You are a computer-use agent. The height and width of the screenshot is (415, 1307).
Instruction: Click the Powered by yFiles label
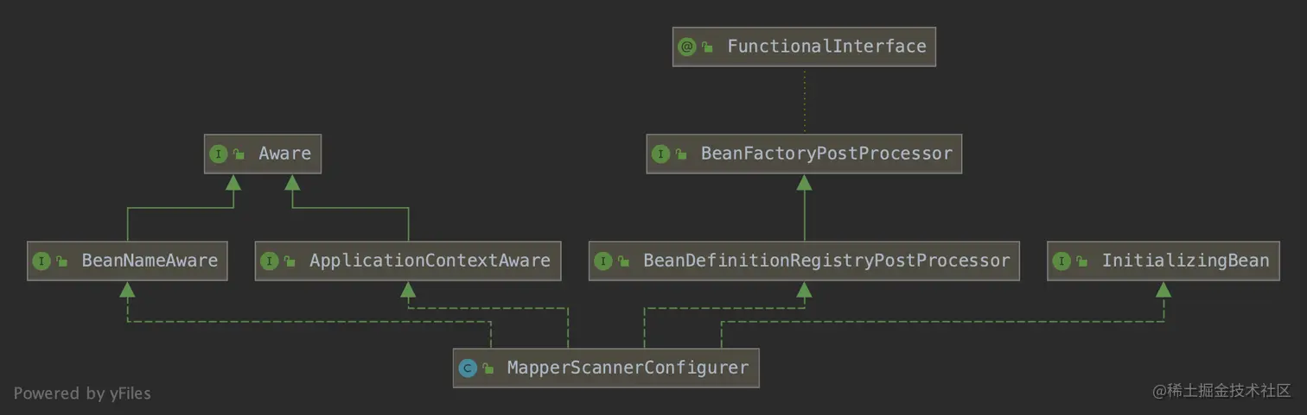click(82, 393)
